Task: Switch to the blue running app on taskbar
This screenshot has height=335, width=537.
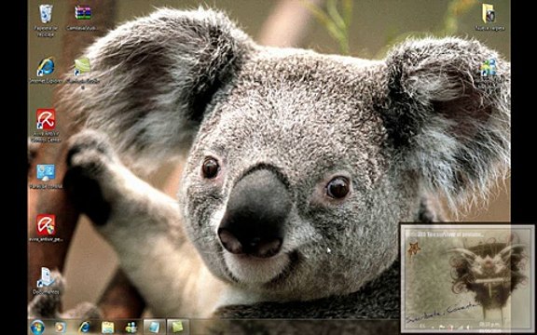Action: coord(155,328)
